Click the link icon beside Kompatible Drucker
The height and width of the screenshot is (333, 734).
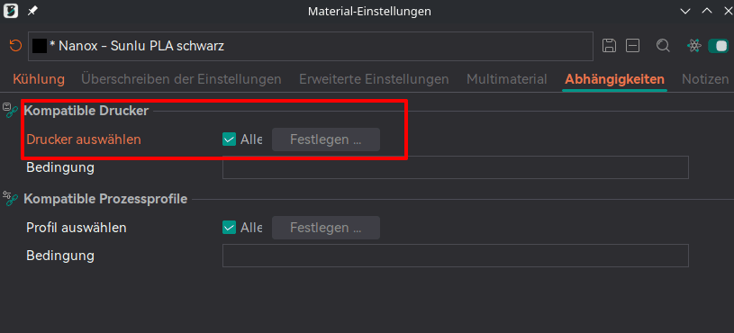pyautogui.click(x=11, y=111)
